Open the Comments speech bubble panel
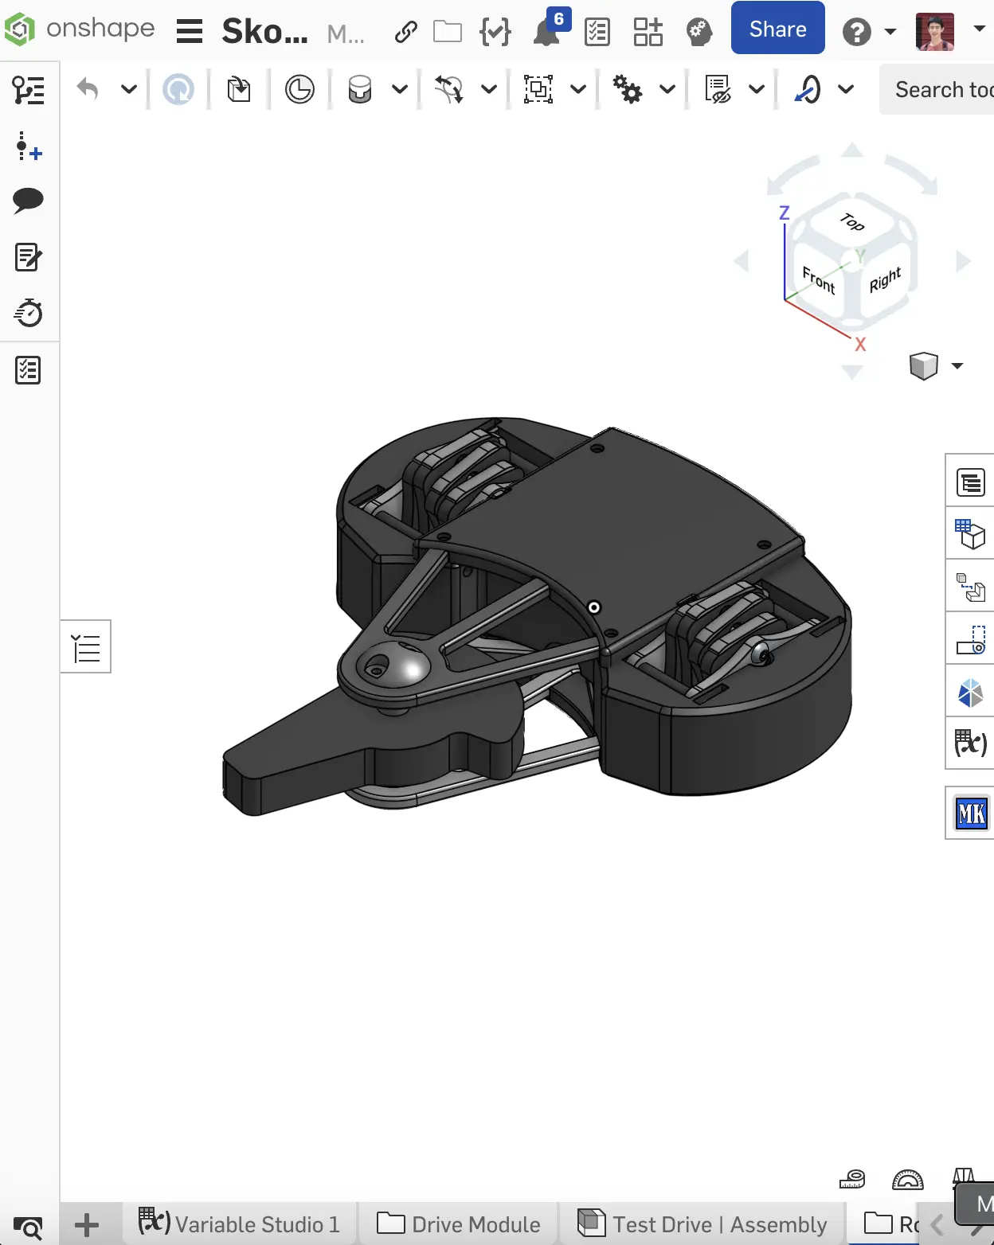The width and height of the screenshot is (994, 1245). (x=29, y=200)
